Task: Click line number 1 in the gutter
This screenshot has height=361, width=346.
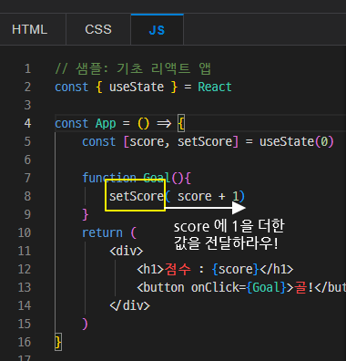Action: pos(27,68)
